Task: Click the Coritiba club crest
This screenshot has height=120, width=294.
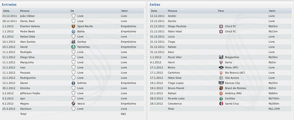Action: [221, 99]
